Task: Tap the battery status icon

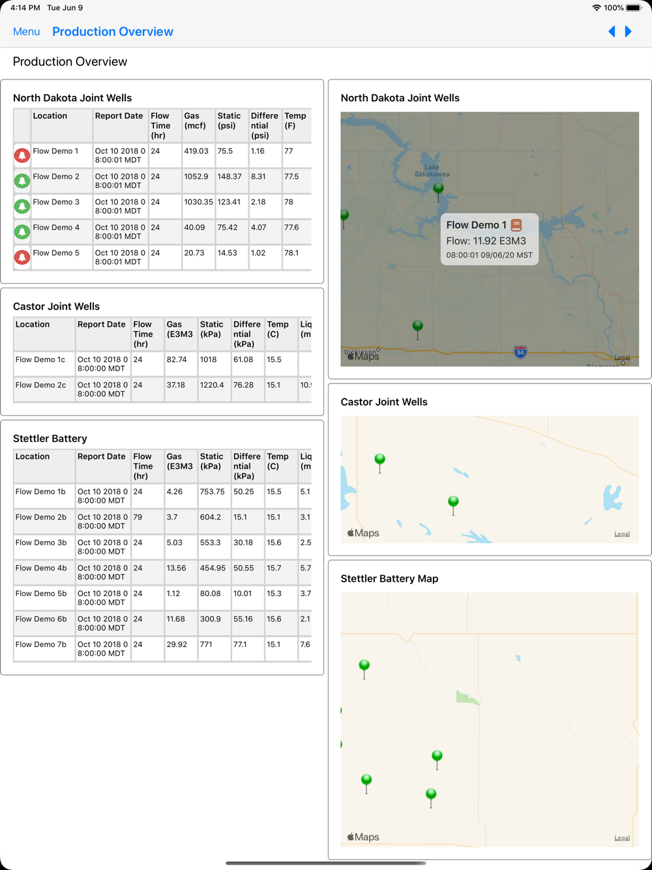Action: pyautogui.click(x=634, y=8)
